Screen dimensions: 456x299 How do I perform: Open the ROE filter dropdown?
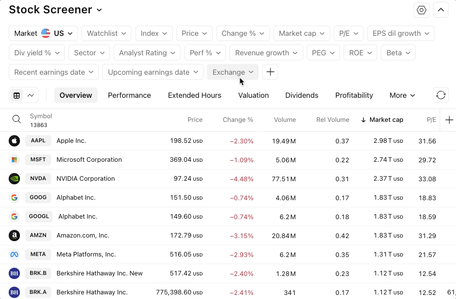360,53
